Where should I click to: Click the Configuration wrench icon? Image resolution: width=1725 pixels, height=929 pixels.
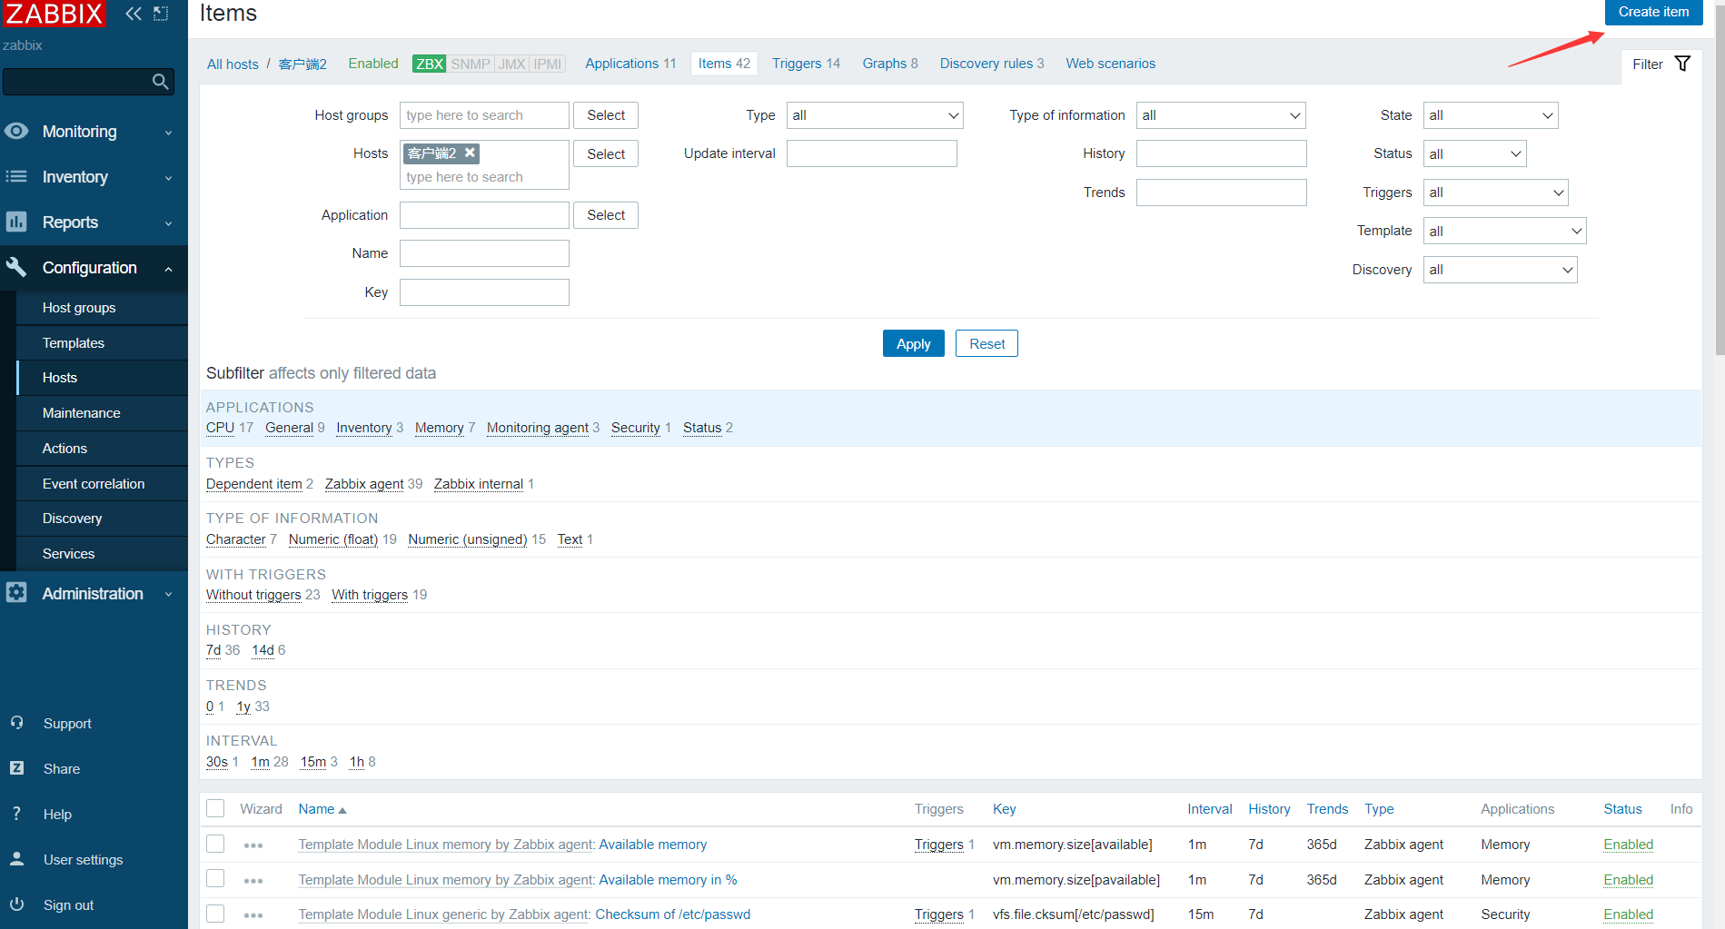pyautogui.click(x=16, y=266)
